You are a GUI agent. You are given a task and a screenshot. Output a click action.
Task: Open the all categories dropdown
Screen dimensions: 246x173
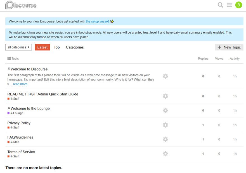18,47
